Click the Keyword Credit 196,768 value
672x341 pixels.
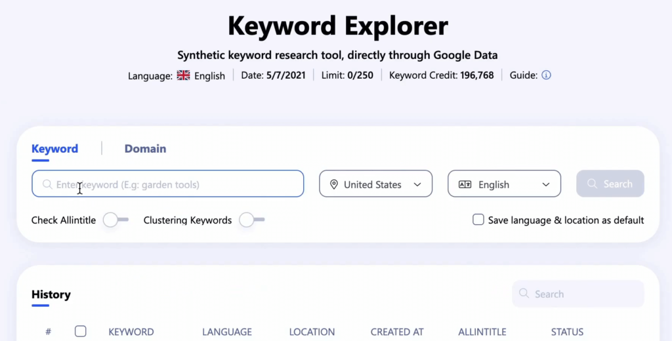point(477,75)
